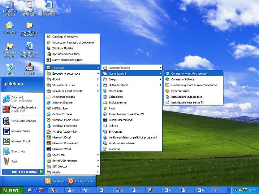This screenshot has height=194, width=259.
Task: Launch Paint from Accessori submenu
Action: click(112, 108)
